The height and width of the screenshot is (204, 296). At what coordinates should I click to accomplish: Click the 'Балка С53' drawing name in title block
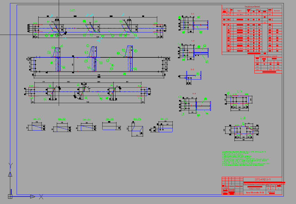click(255, 193)
